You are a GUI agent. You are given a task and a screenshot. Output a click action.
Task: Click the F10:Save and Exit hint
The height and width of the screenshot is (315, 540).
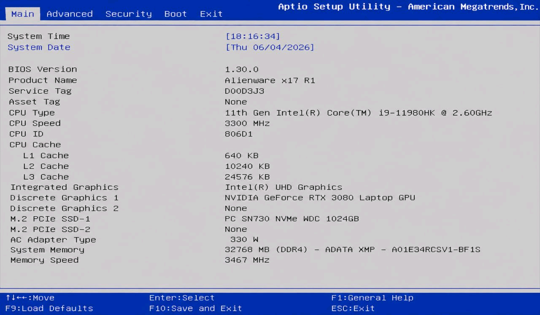click(195, 308)
